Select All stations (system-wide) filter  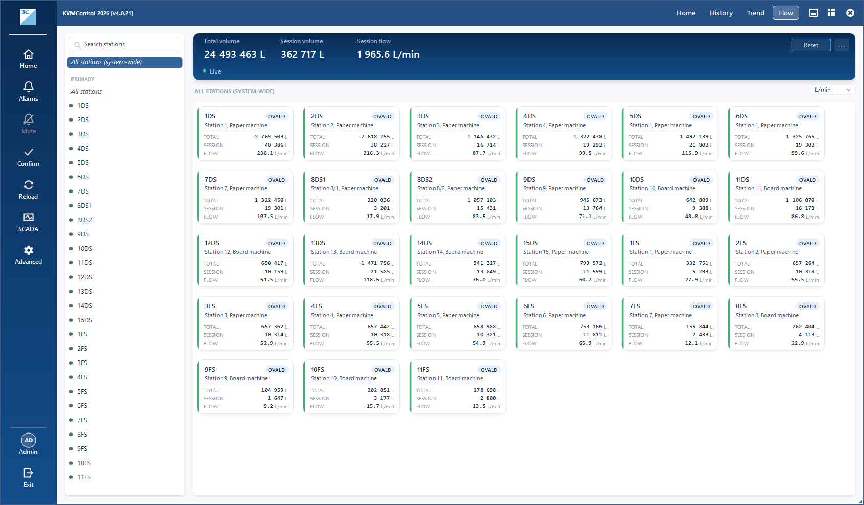pos(125,62)
